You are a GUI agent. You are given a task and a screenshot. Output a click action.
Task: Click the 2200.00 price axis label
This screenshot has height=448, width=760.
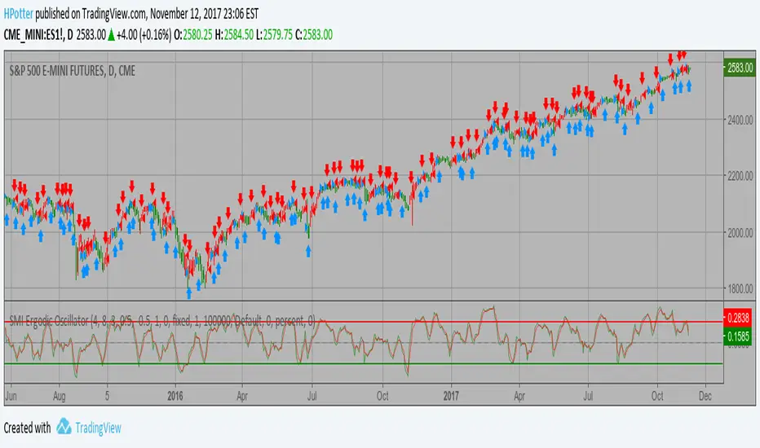click(740, 176)
